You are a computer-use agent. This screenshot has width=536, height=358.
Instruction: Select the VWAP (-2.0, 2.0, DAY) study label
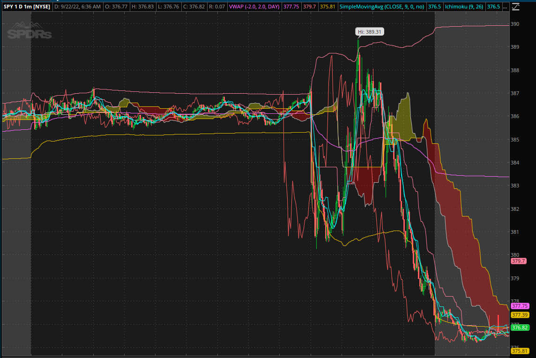point(254,7)
